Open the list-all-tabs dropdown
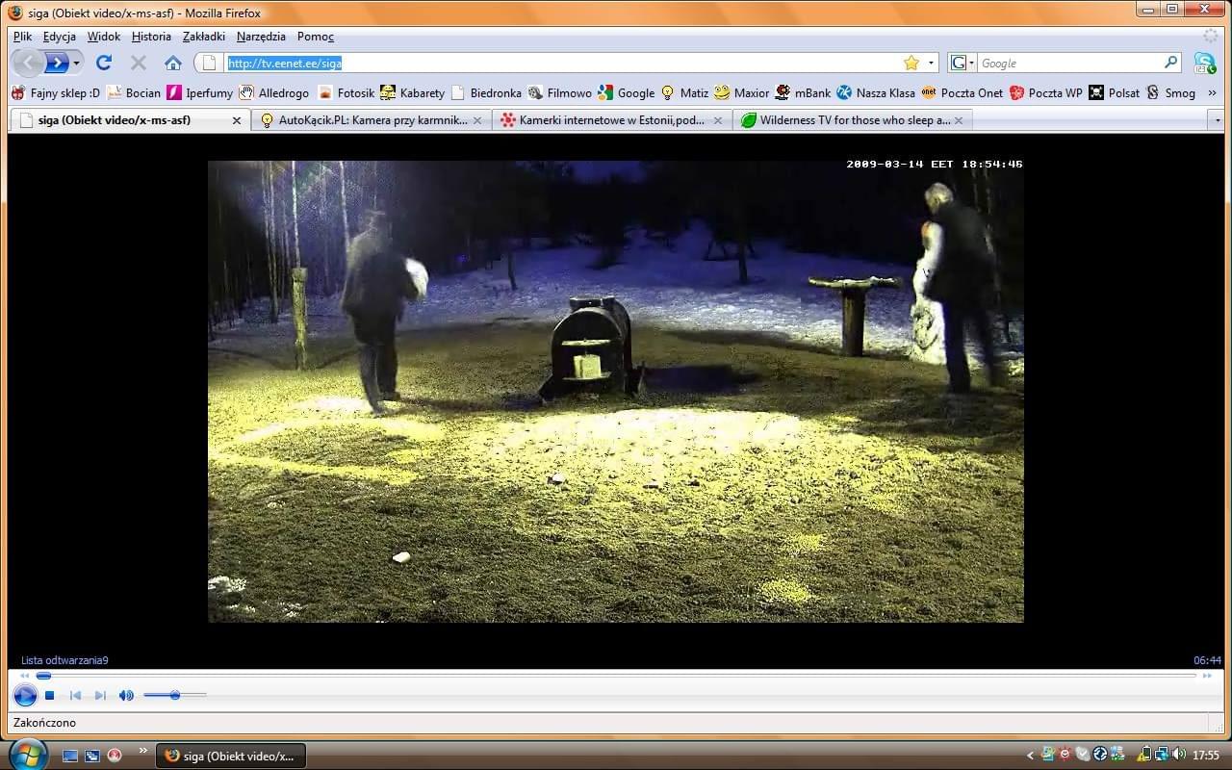The height and width of the screenshot is (770, 1232). (x=1216, y=120)
